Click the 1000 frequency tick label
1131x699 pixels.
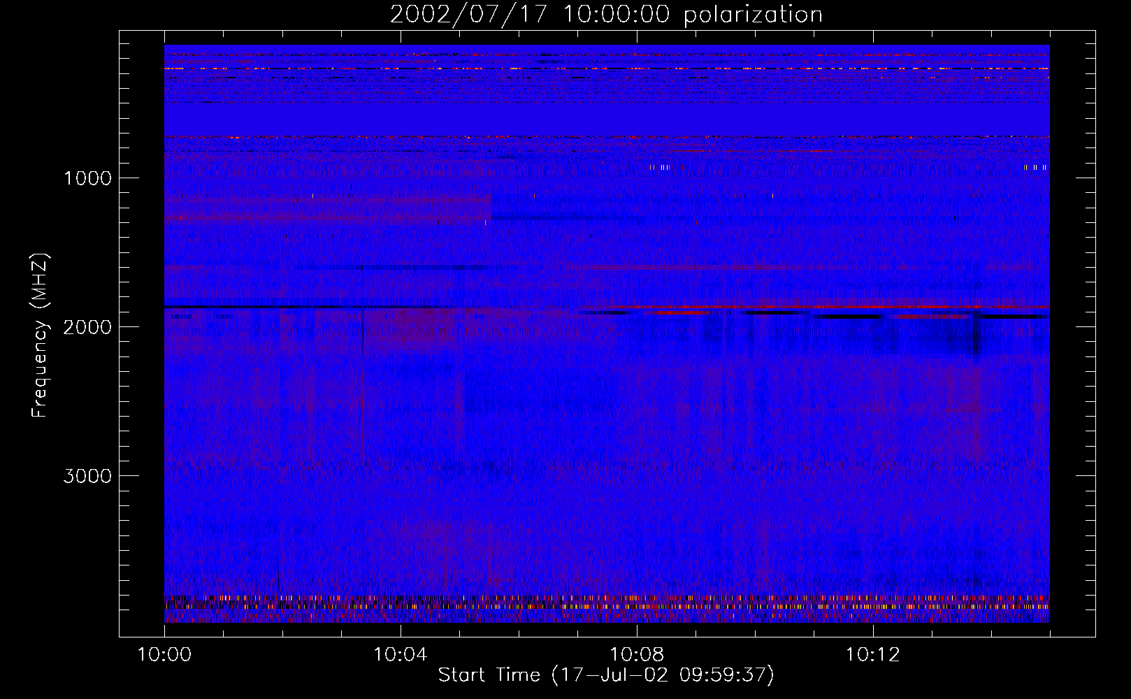(87, 178)
